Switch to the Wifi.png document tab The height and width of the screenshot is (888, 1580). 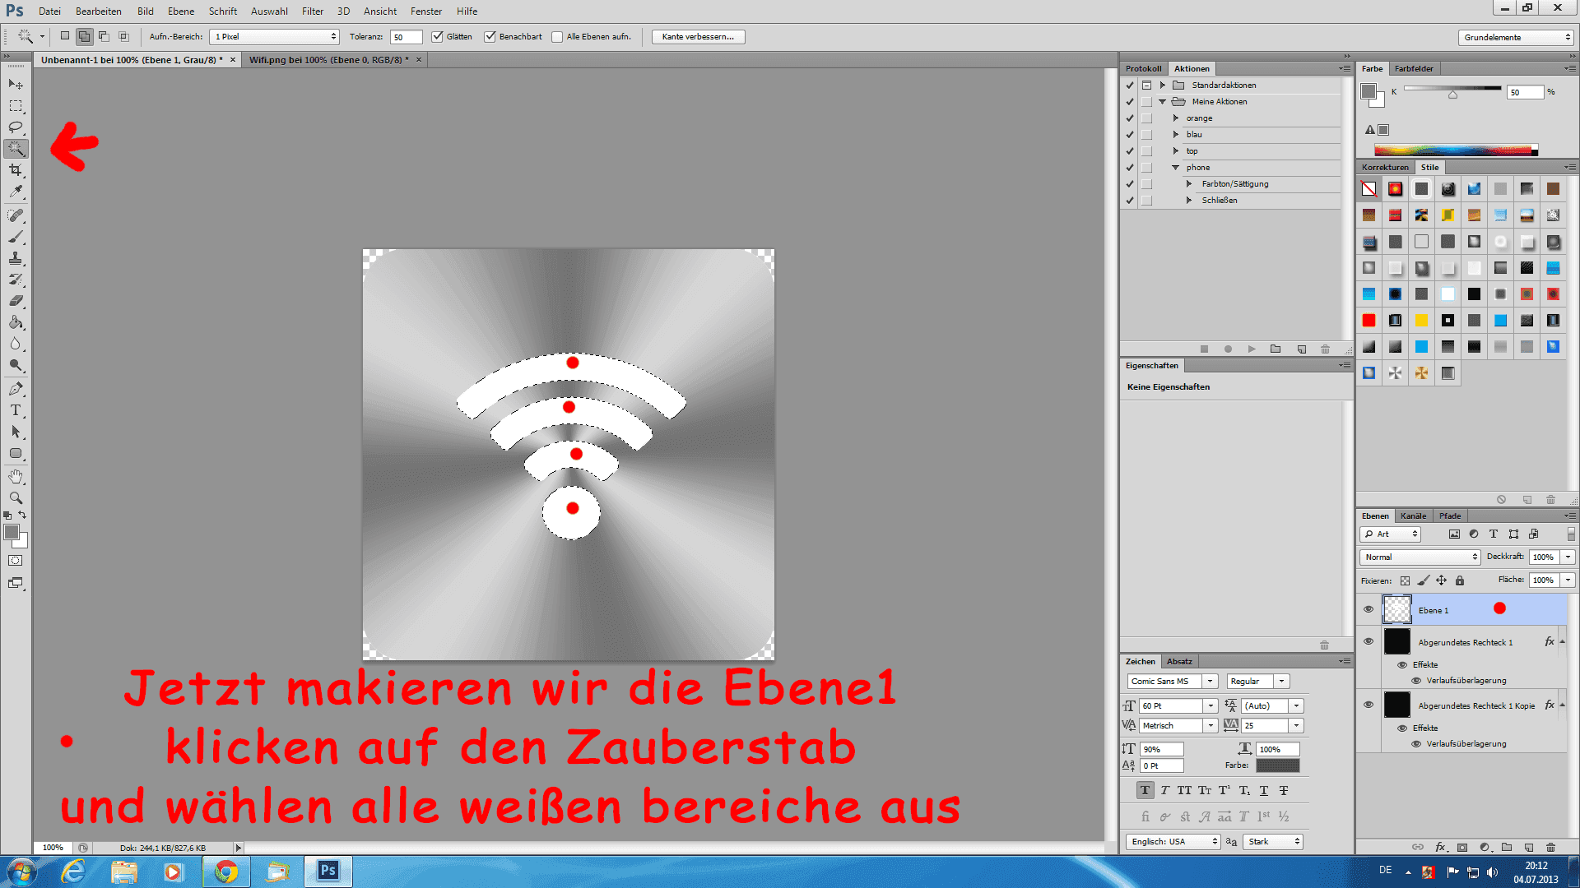pos(330,60)
